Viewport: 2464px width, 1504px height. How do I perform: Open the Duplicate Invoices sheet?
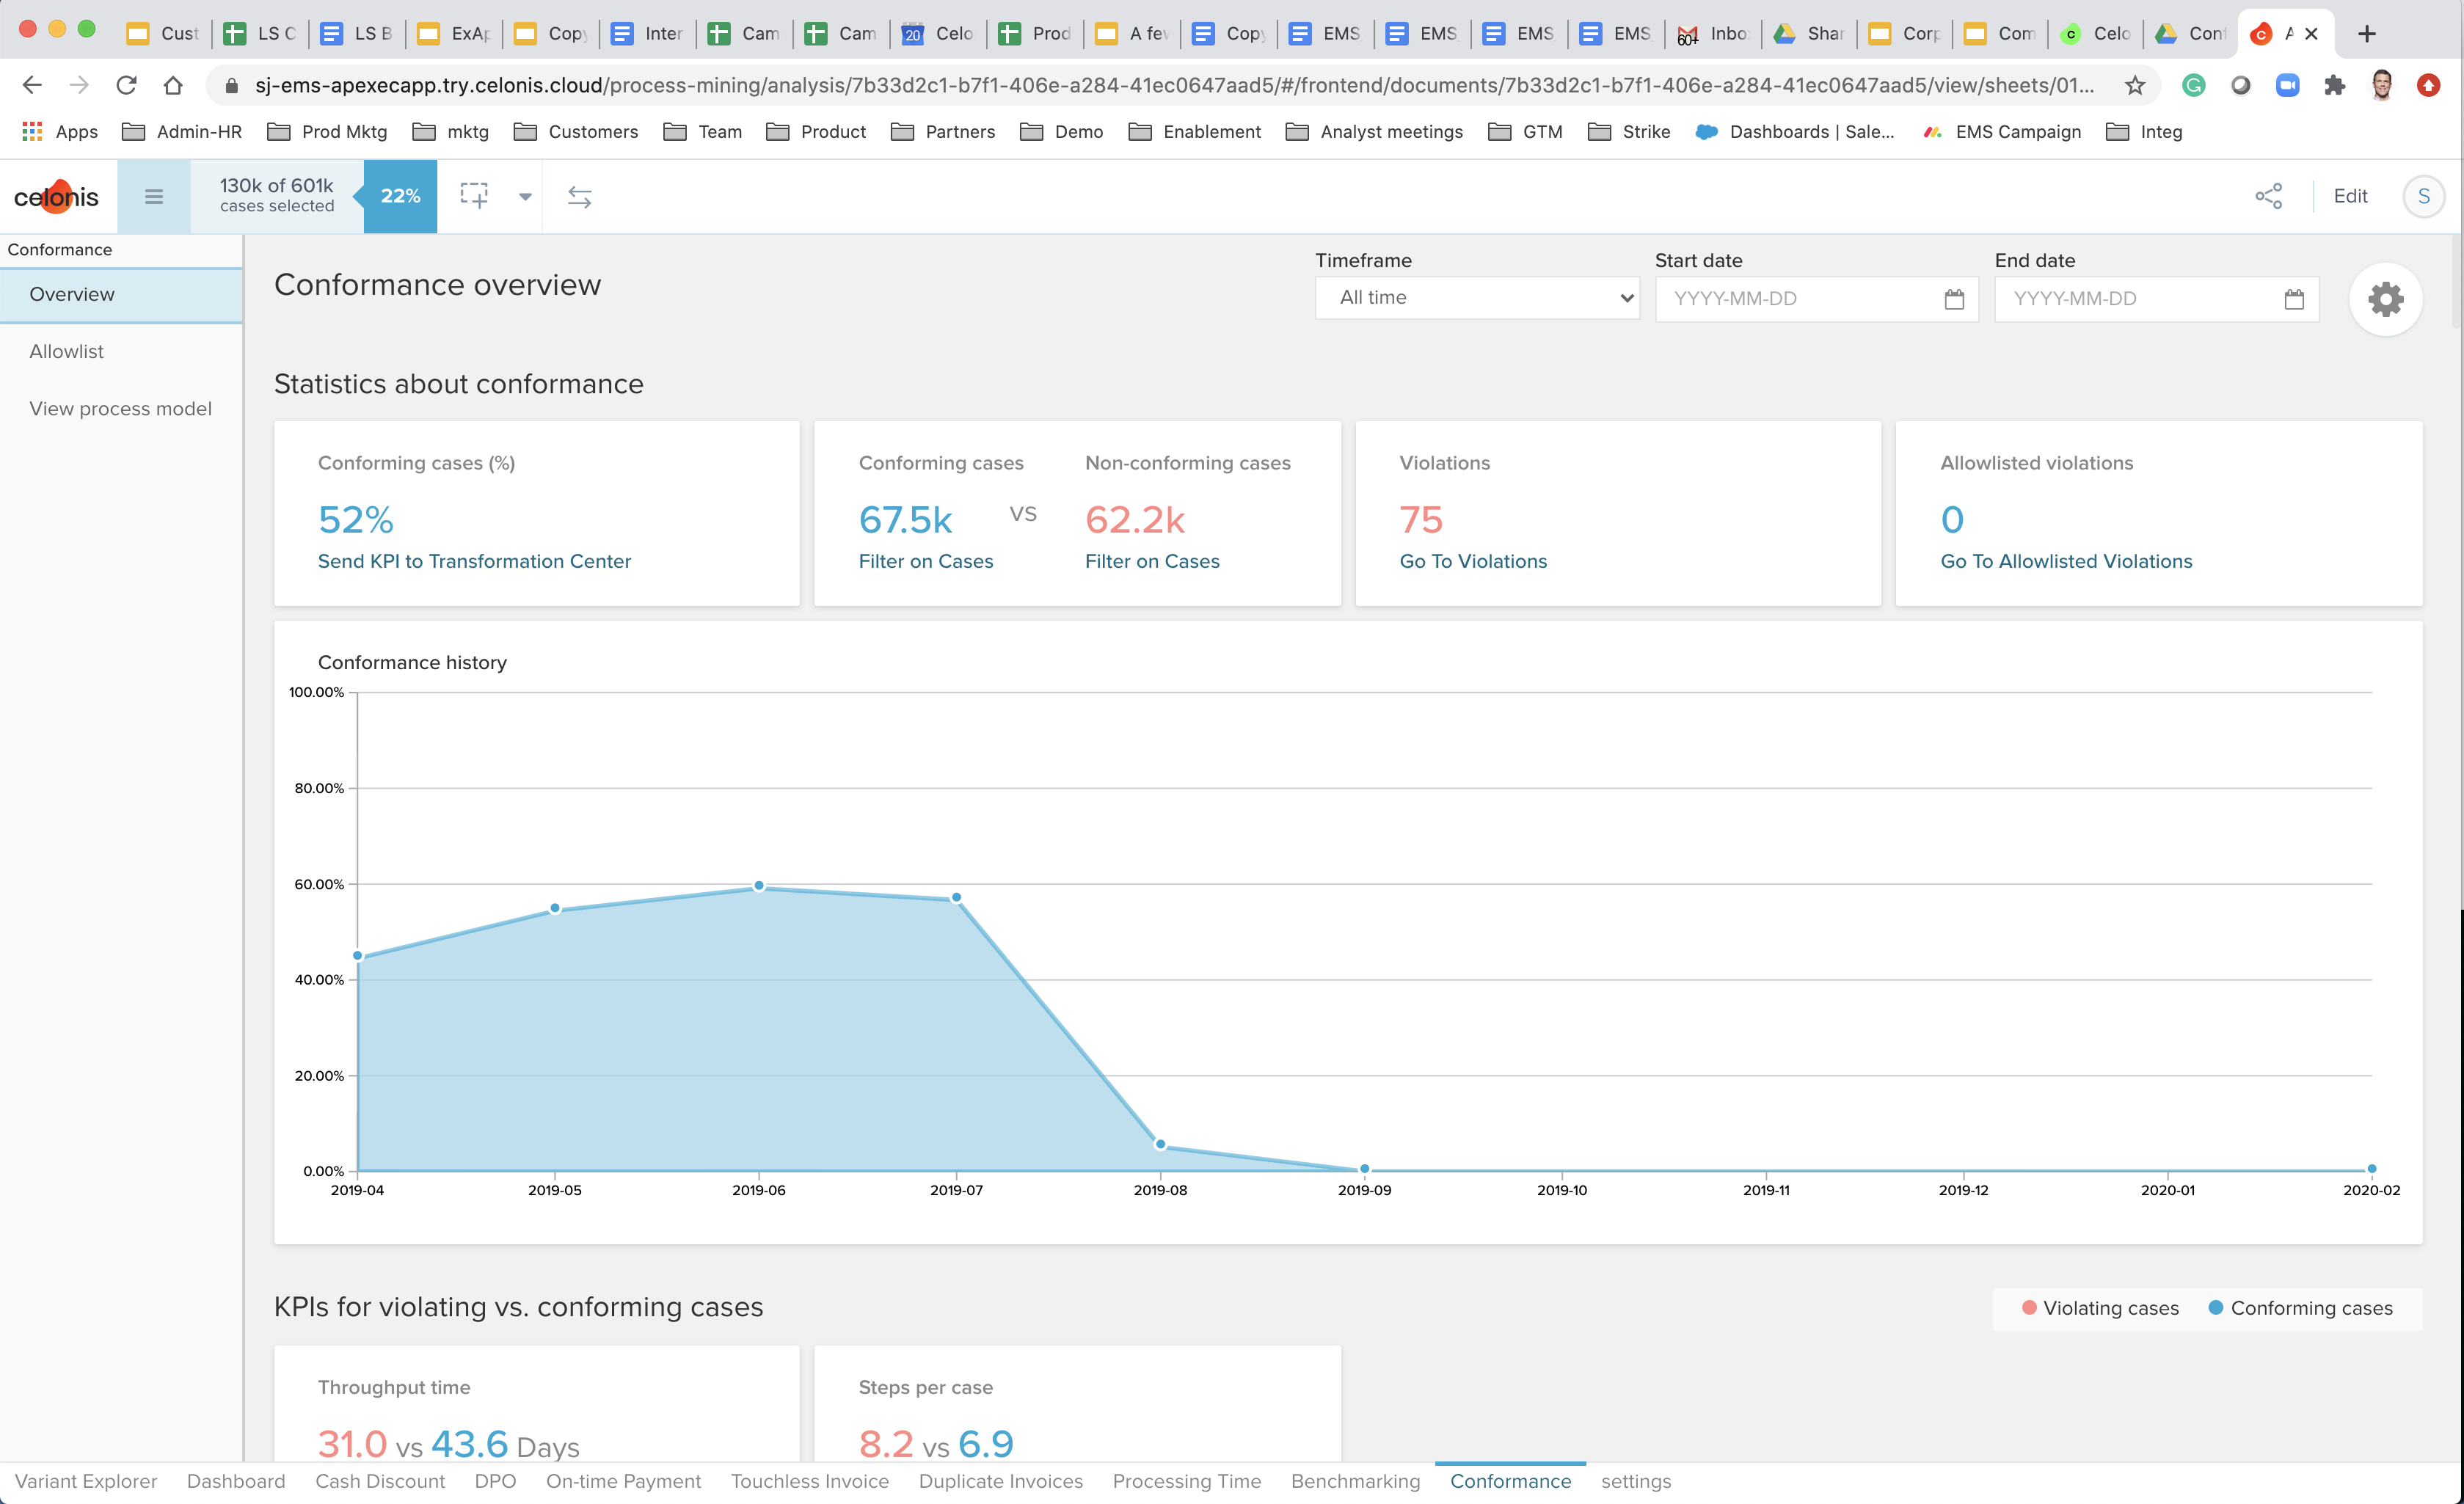pos(1001,1481)
